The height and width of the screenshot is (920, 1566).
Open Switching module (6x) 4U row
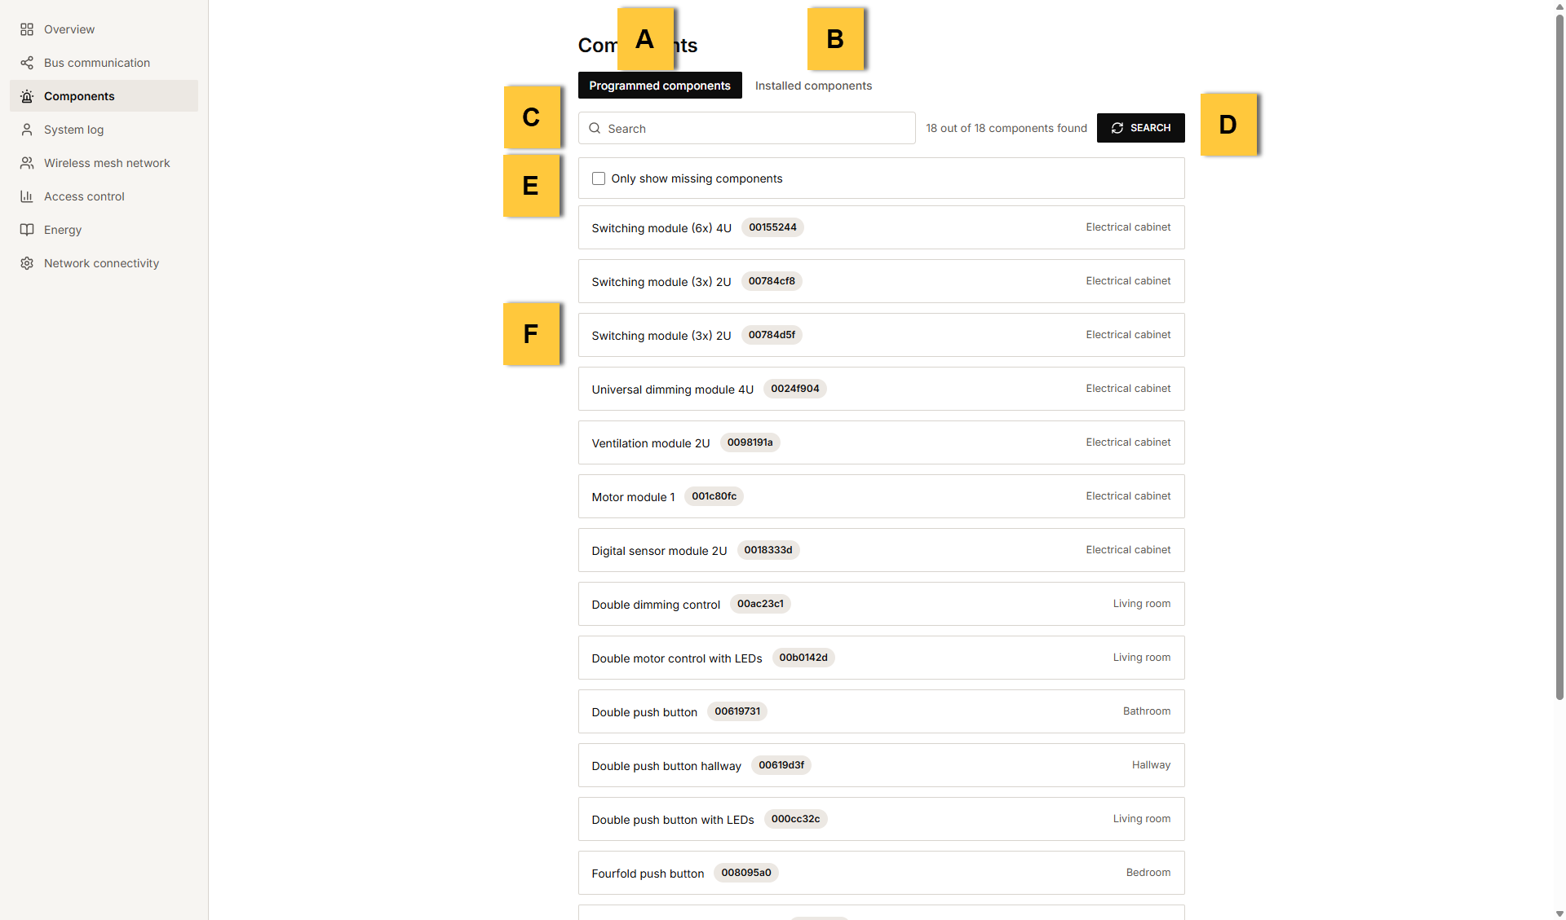coord(881,227)
